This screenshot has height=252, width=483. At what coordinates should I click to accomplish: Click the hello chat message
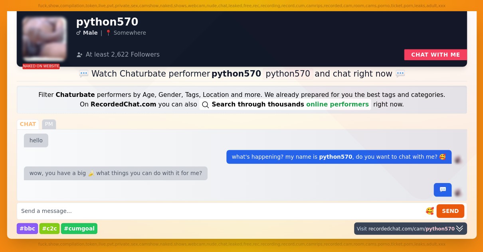point(36,140)
